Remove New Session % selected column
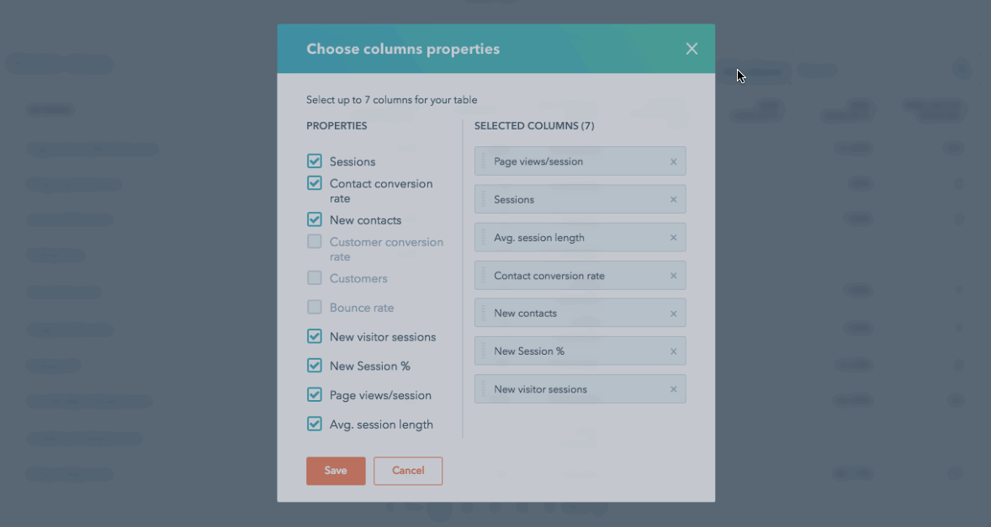The height and width of the screenshot is (527, 991). coord(673,351)
